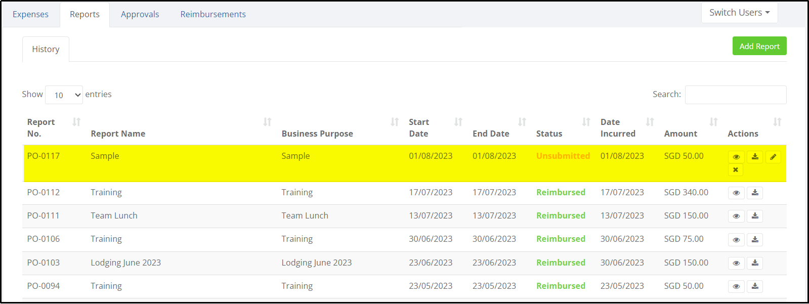Screen dimensions: 809x304
Task: Click the PO-0117 report number
Action: [x=44, y=156]
